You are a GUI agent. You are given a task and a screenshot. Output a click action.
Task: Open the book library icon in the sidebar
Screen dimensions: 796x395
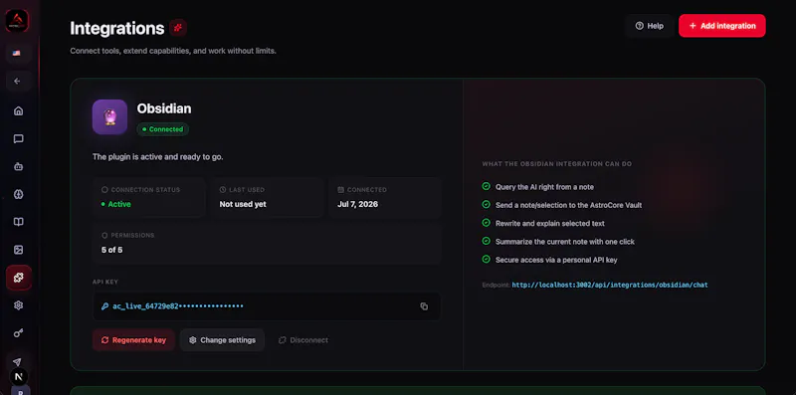pyautogui.click(x=19, y=222)
